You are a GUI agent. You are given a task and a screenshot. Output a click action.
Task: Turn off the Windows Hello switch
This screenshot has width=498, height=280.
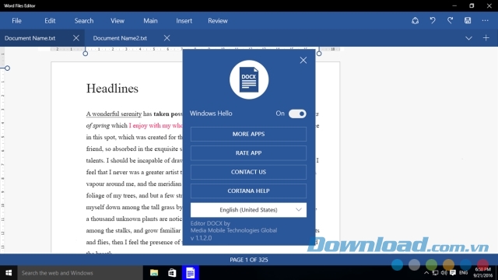(x=297, y=114)
